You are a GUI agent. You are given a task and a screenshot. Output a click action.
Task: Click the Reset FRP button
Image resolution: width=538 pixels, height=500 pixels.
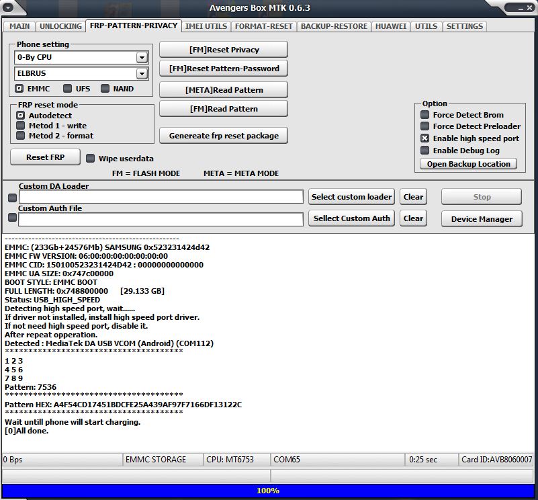45,157
